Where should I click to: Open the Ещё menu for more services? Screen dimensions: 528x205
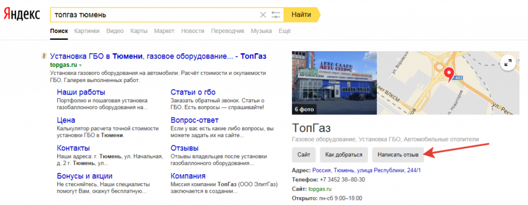285,31
